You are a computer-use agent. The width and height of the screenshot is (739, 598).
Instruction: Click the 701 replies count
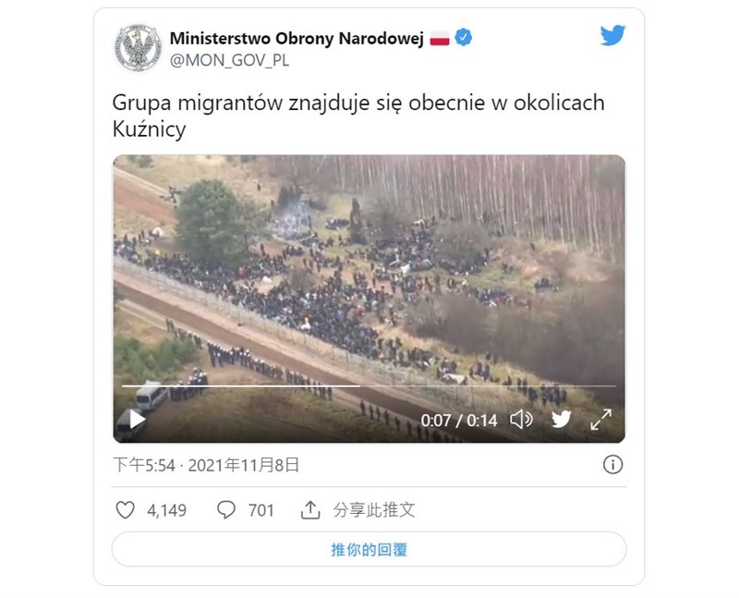261,510
